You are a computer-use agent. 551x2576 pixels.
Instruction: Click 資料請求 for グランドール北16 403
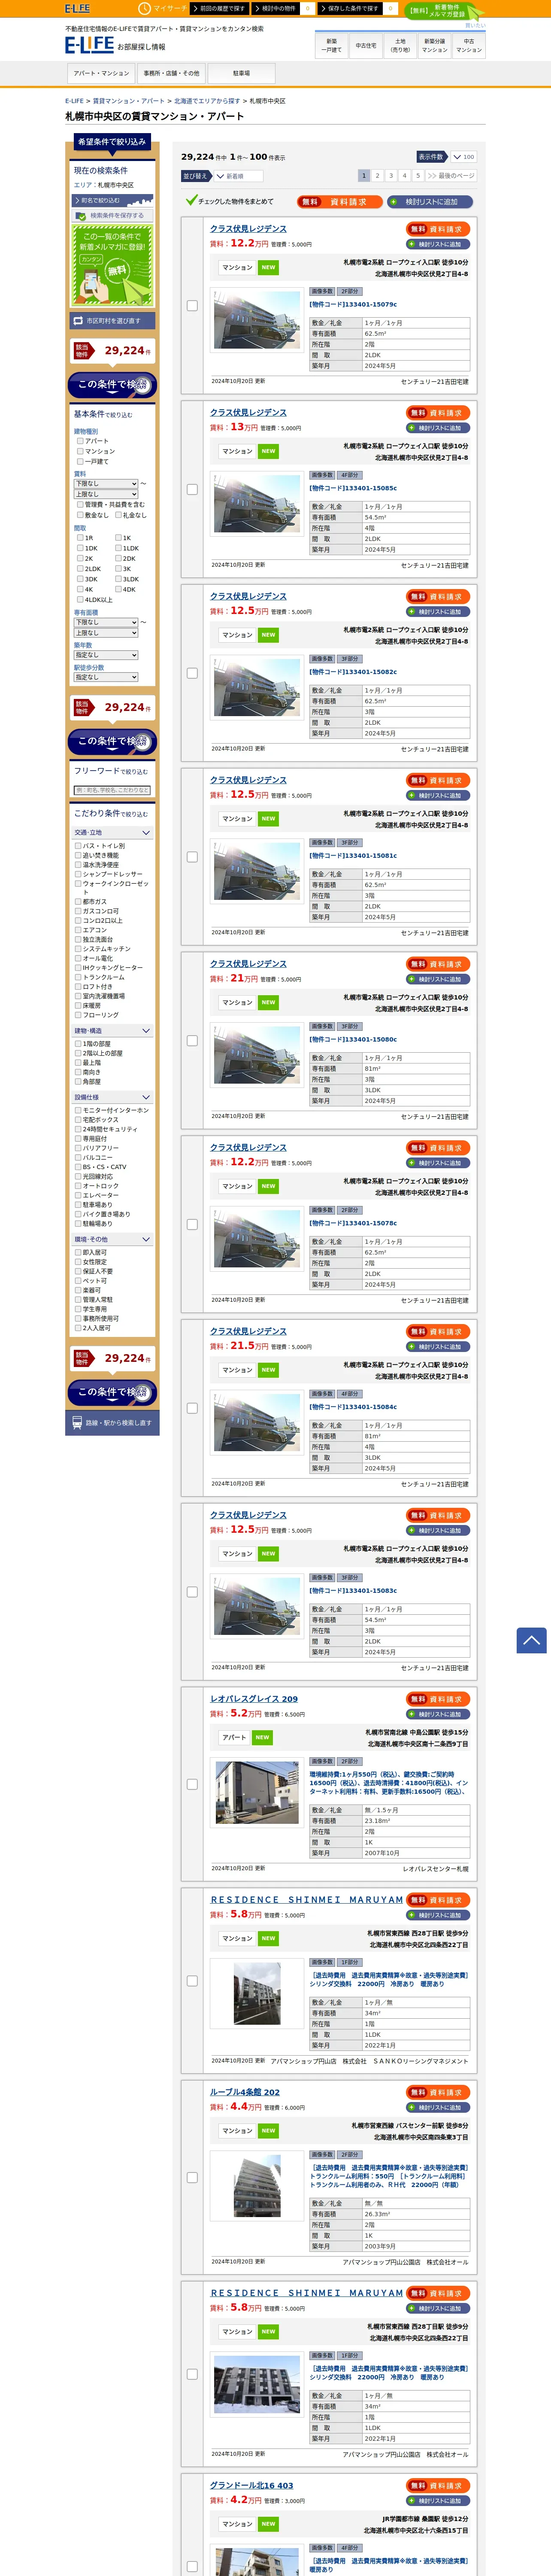coord(438,2486)
